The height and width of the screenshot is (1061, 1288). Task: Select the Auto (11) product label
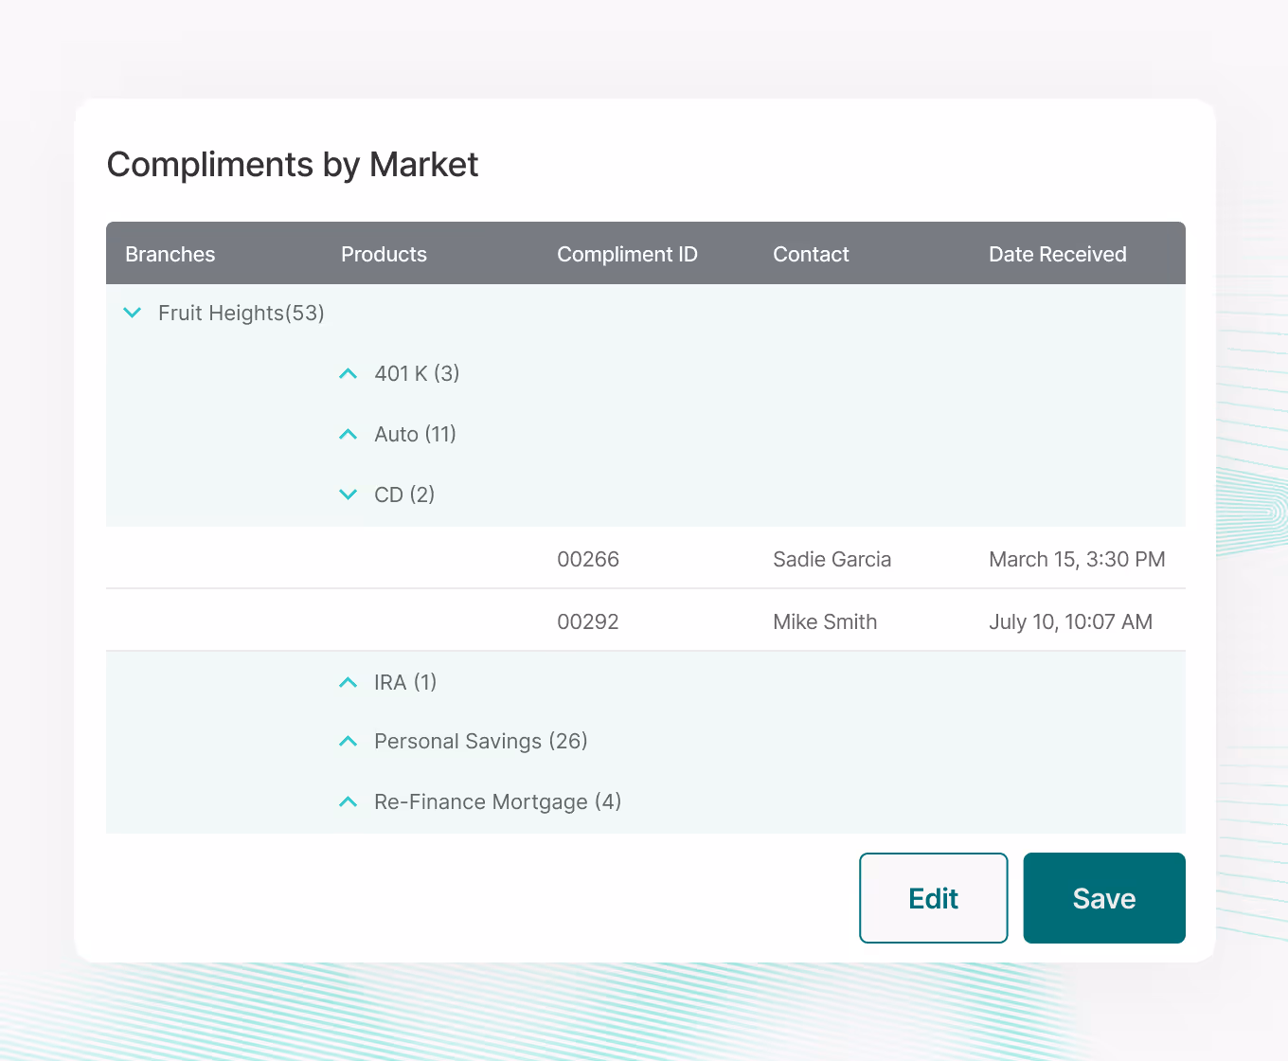(415, 434)
